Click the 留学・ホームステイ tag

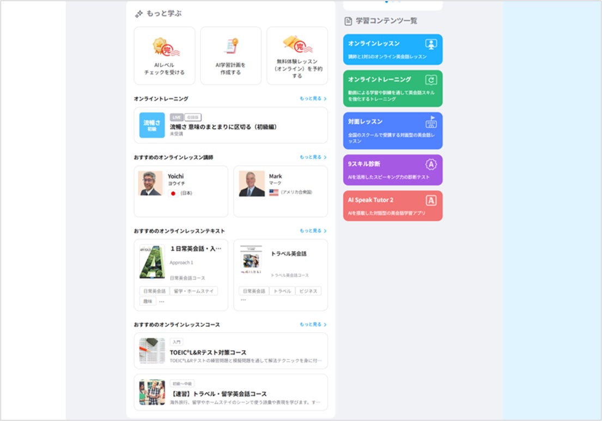(x=194, y=291)
